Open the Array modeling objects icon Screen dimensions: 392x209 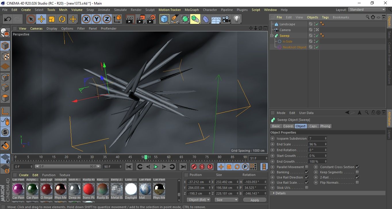tap(195, 19)
